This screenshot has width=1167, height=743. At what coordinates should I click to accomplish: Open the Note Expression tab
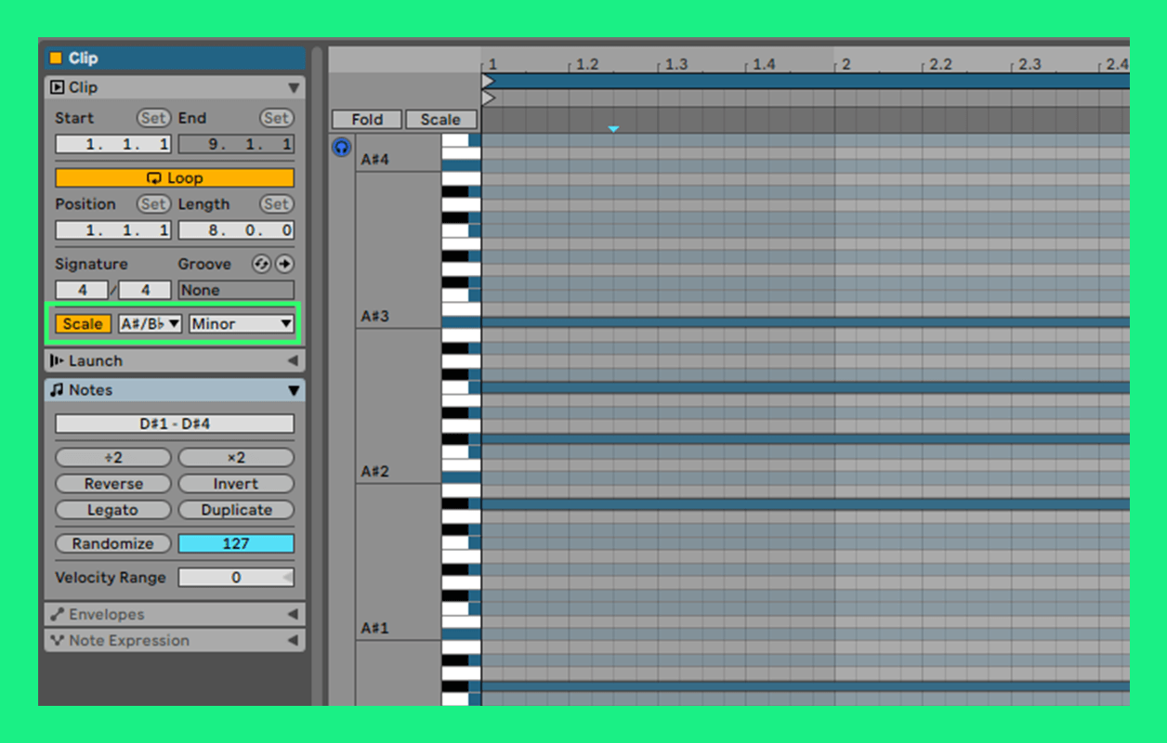click(x=175, y=641)
